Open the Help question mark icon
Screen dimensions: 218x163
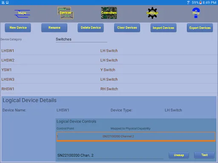196,13
